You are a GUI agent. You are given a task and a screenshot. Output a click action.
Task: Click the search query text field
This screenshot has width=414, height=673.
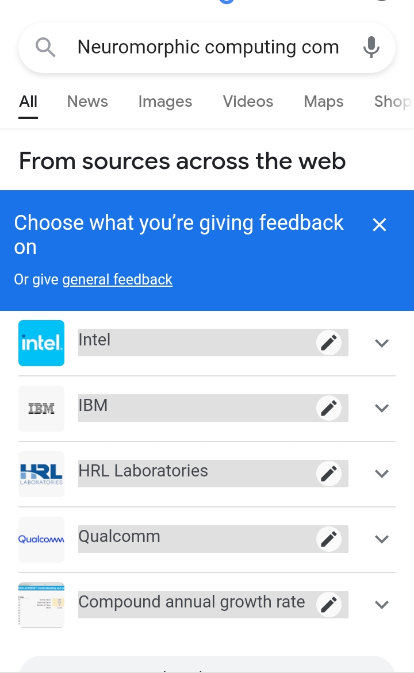(208, 47)
